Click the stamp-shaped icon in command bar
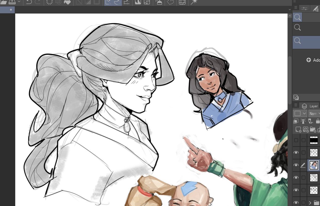The height and width of the screenshot is (206, 320). [x=159, y=2]
